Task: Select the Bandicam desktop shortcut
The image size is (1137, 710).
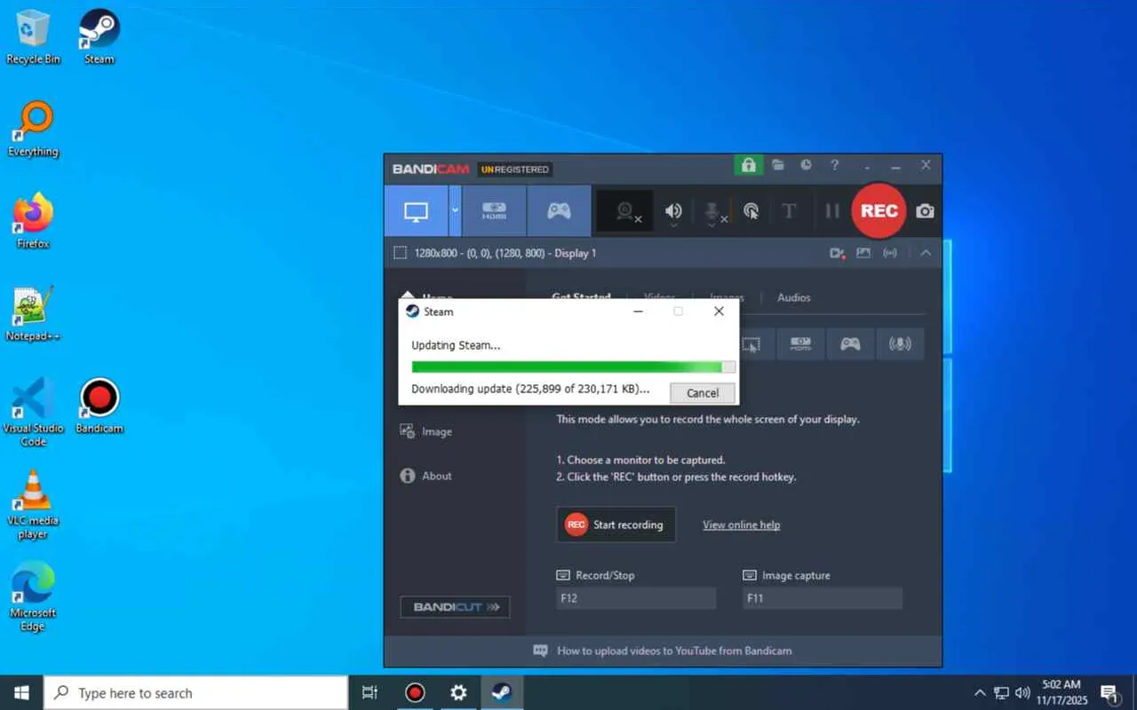Action: point(99,407)
